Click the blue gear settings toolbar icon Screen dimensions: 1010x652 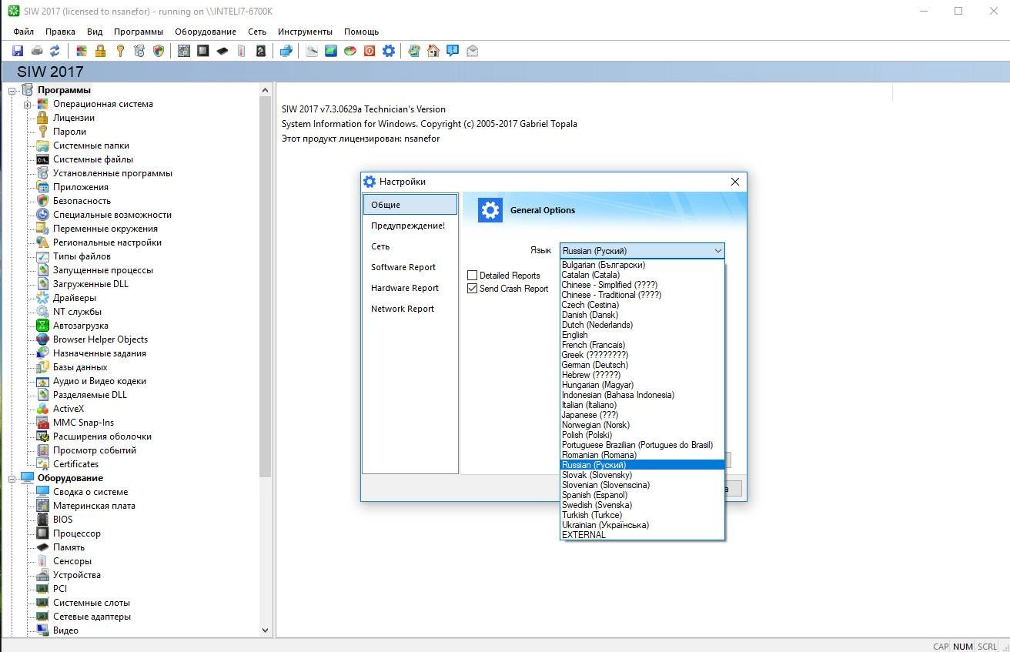click(388, 51)
